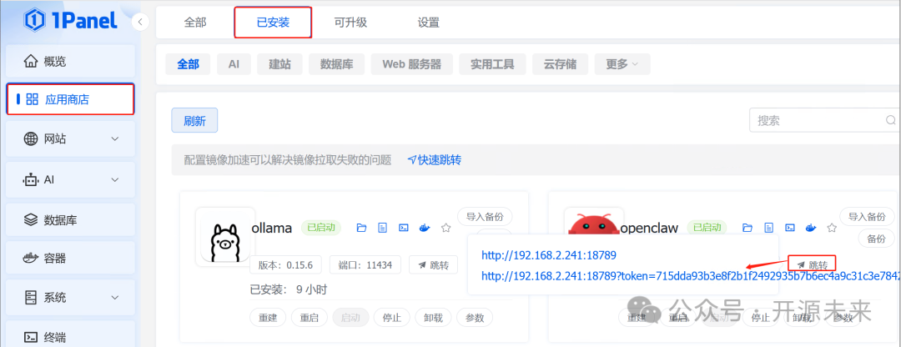
Task: Filter apps by 实用工具 category
Action: pos(492,64)
